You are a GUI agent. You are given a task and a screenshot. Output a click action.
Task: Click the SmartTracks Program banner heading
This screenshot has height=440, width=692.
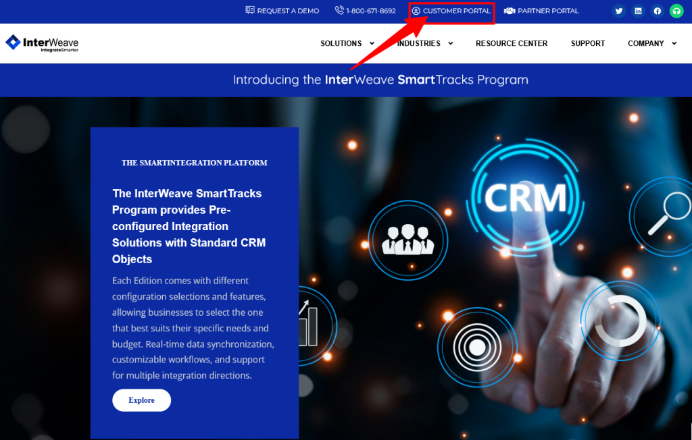[x=380, y=80]
